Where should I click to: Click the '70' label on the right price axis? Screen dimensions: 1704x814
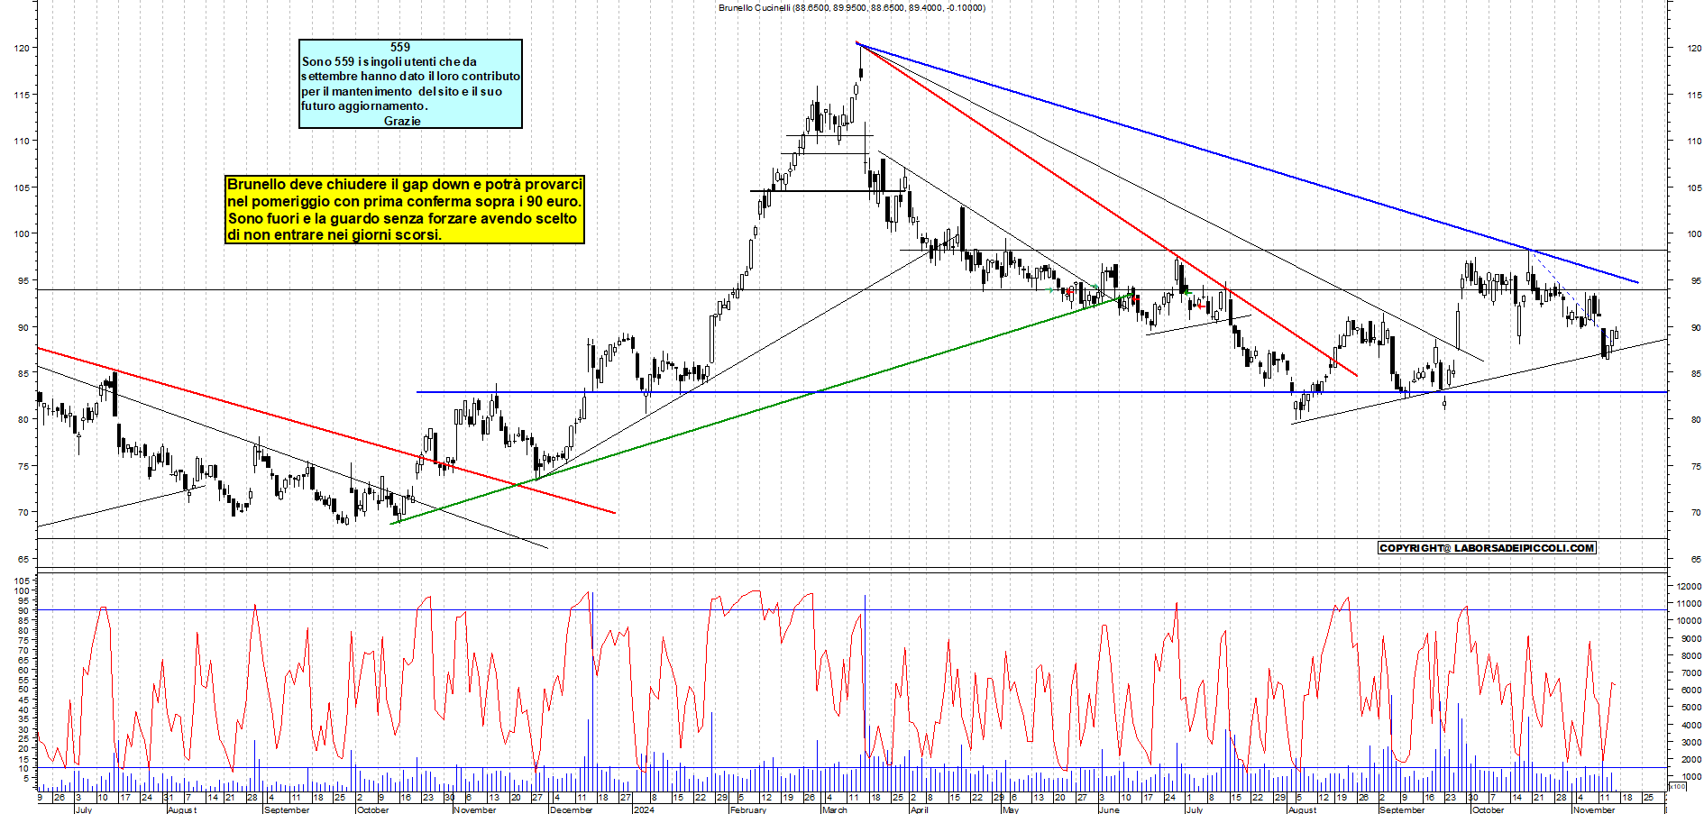point(1696,513)
